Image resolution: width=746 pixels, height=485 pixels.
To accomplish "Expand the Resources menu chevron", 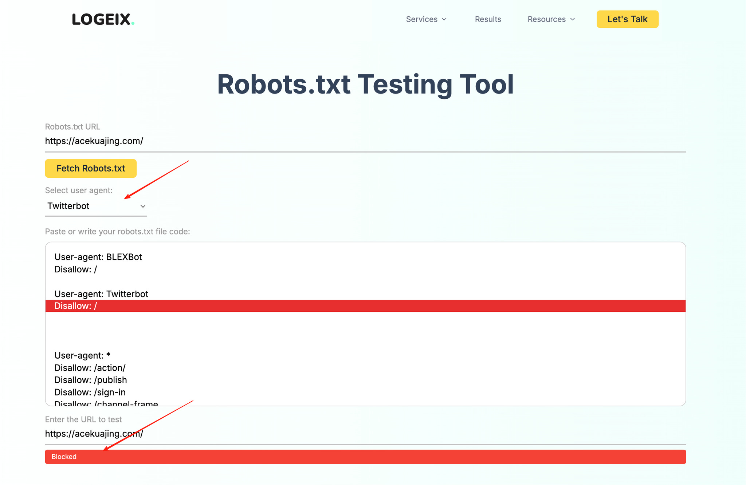I will [x=573, y=19].
